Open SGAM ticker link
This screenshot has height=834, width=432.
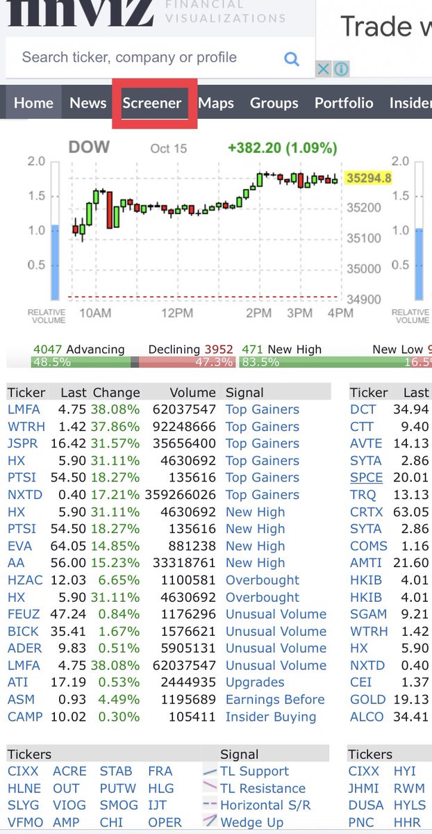[x=369, y=614]
